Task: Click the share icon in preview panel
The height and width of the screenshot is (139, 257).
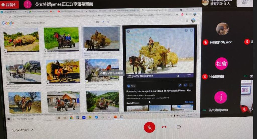Action: point(180,85)
